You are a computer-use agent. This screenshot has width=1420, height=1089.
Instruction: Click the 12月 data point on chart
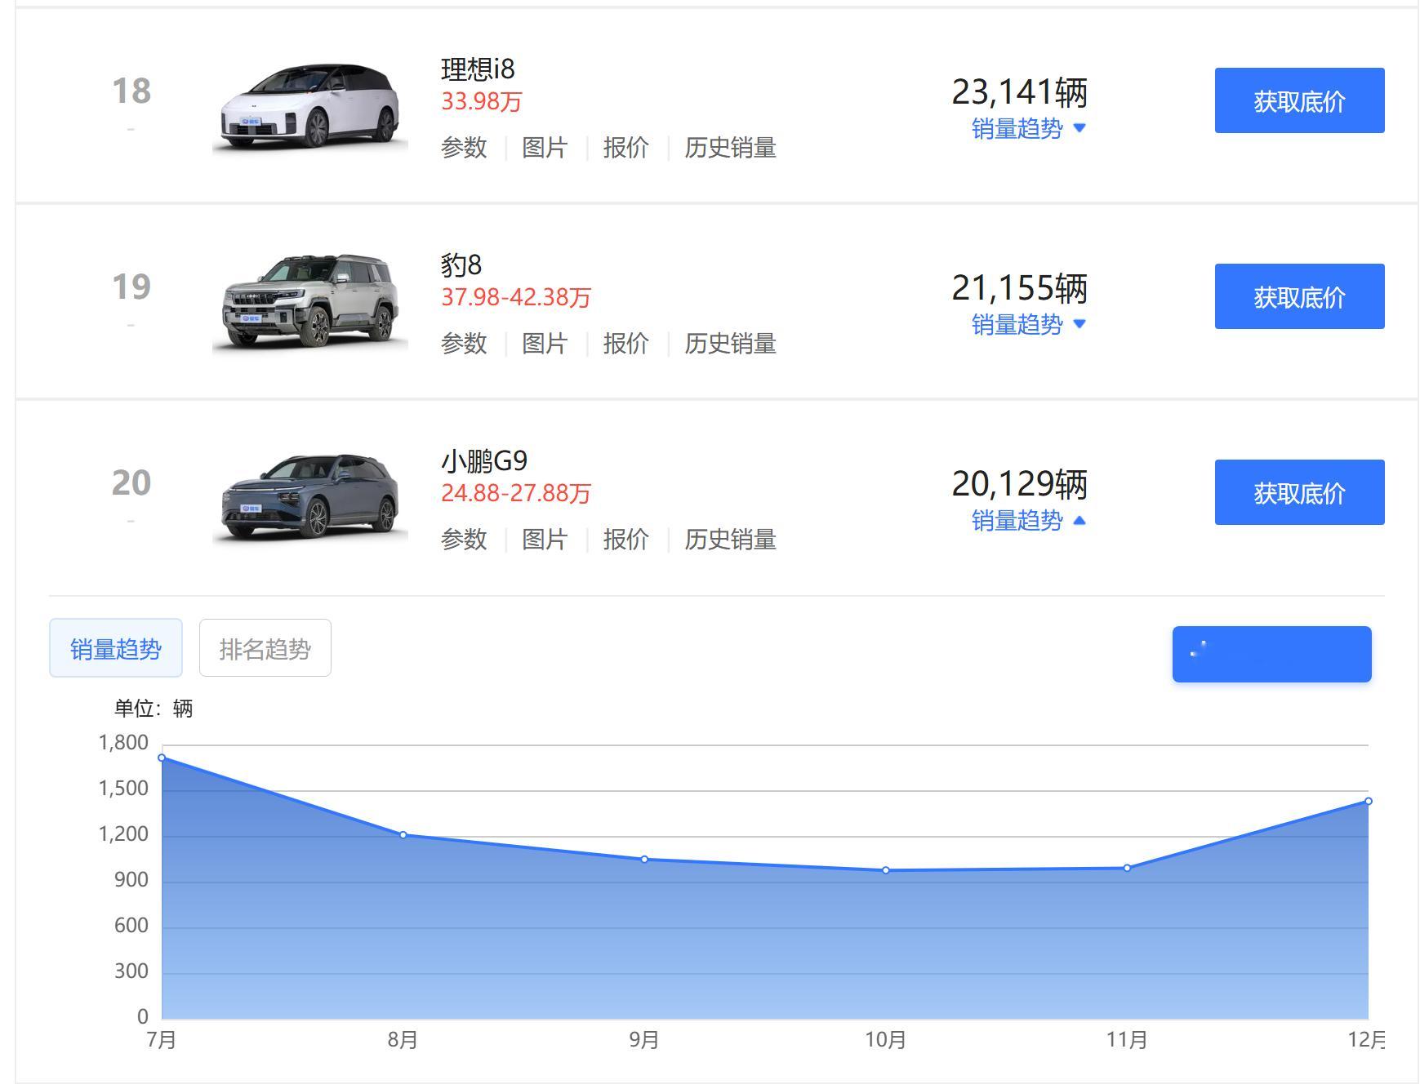[x=1369, y=801]
